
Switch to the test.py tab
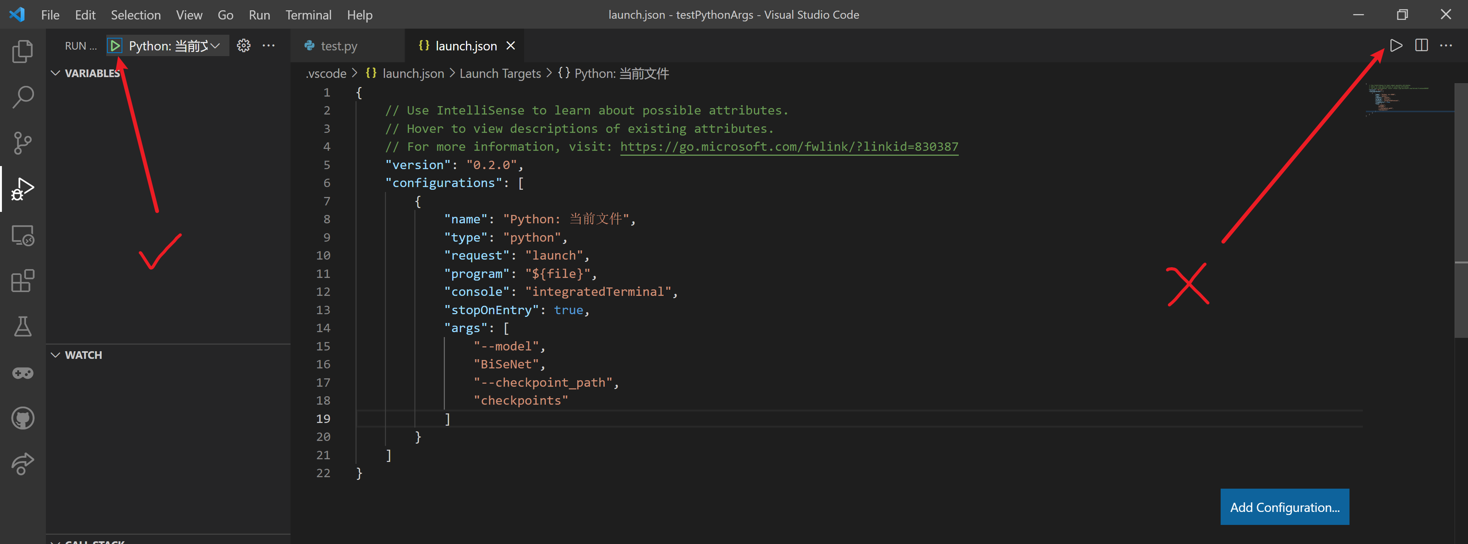[x=338, y=45]
